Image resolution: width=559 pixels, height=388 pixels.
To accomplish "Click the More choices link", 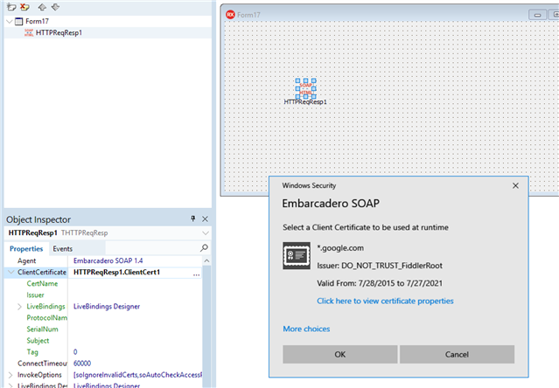I will click(306, 329).
